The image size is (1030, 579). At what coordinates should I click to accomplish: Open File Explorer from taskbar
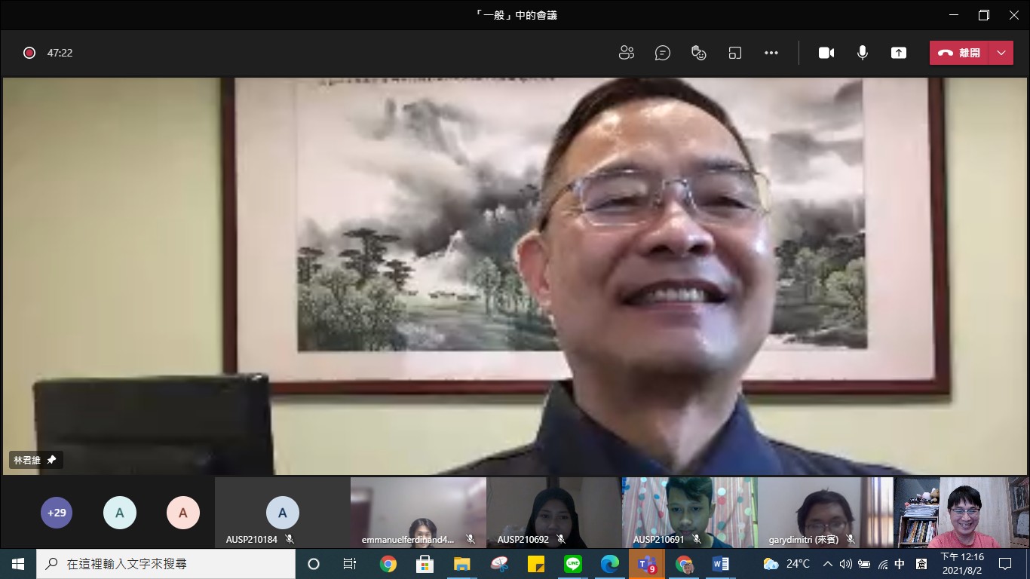[461, 564]
